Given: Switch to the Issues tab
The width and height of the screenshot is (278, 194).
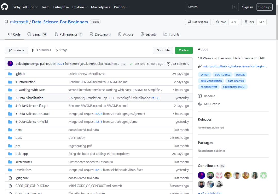Looking at the screenshot, I should tap(37, 34).
